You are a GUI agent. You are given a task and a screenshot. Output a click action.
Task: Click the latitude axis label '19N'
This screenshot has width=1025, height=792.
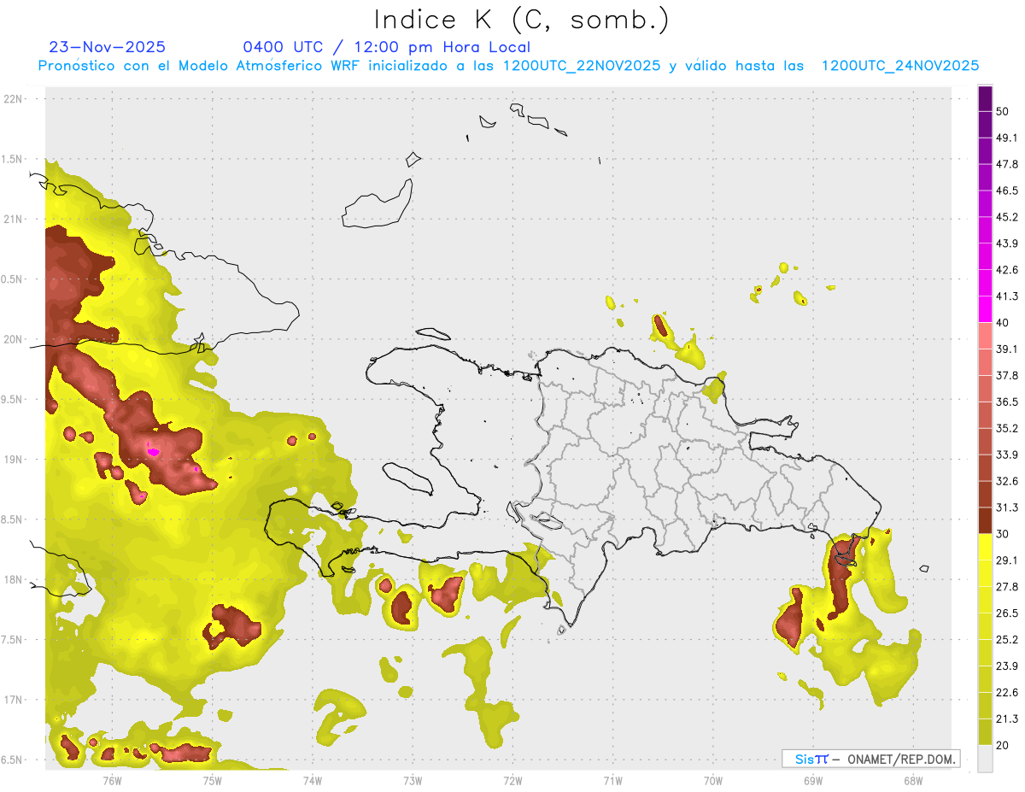pos(15,460)
